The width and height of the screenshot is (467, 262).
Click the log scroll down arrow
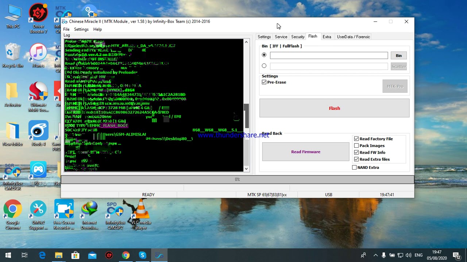246,168
